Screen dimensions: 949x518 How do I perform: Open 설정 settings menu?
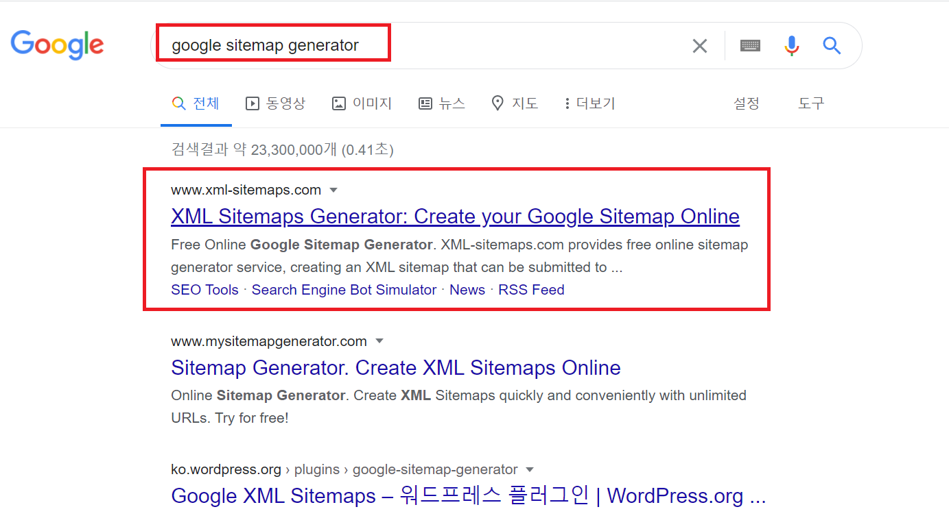click(747, 103)
